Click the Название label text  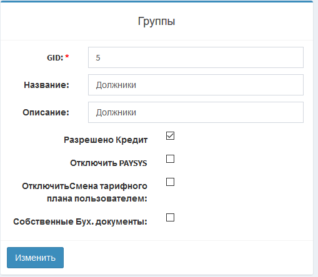pos(46,85)
